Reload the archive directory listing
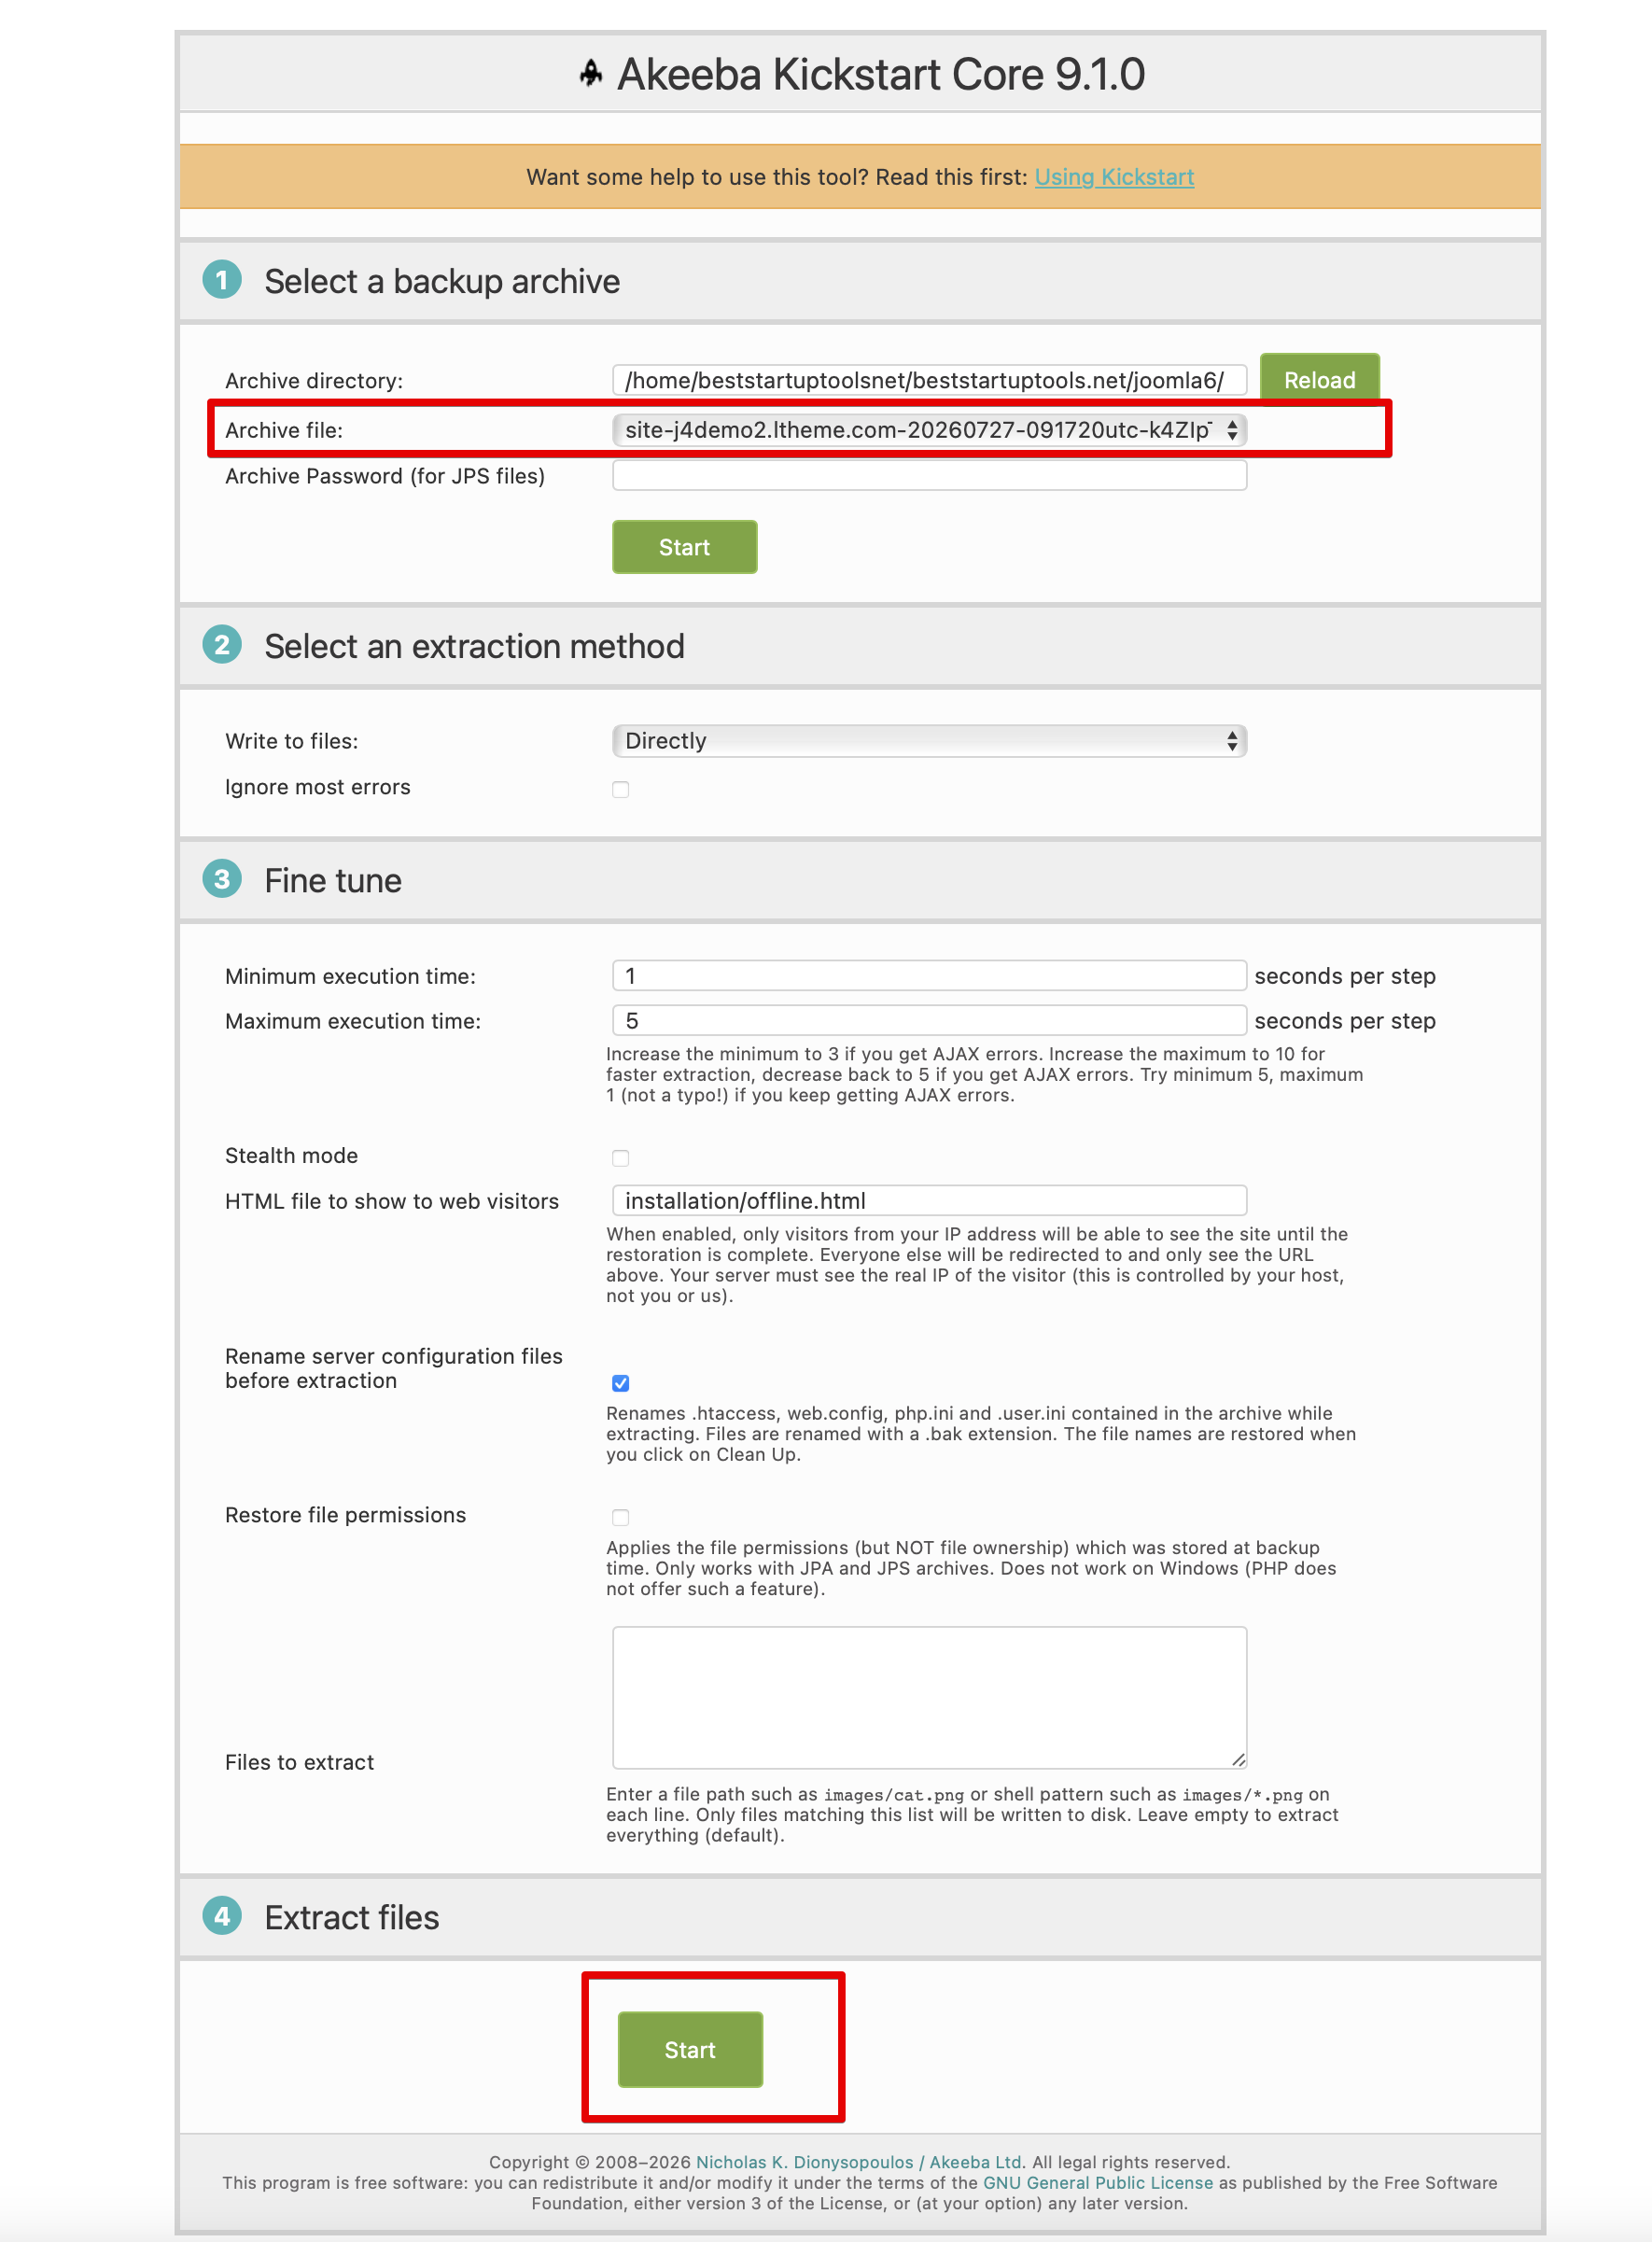 [x=1319, y=380]
